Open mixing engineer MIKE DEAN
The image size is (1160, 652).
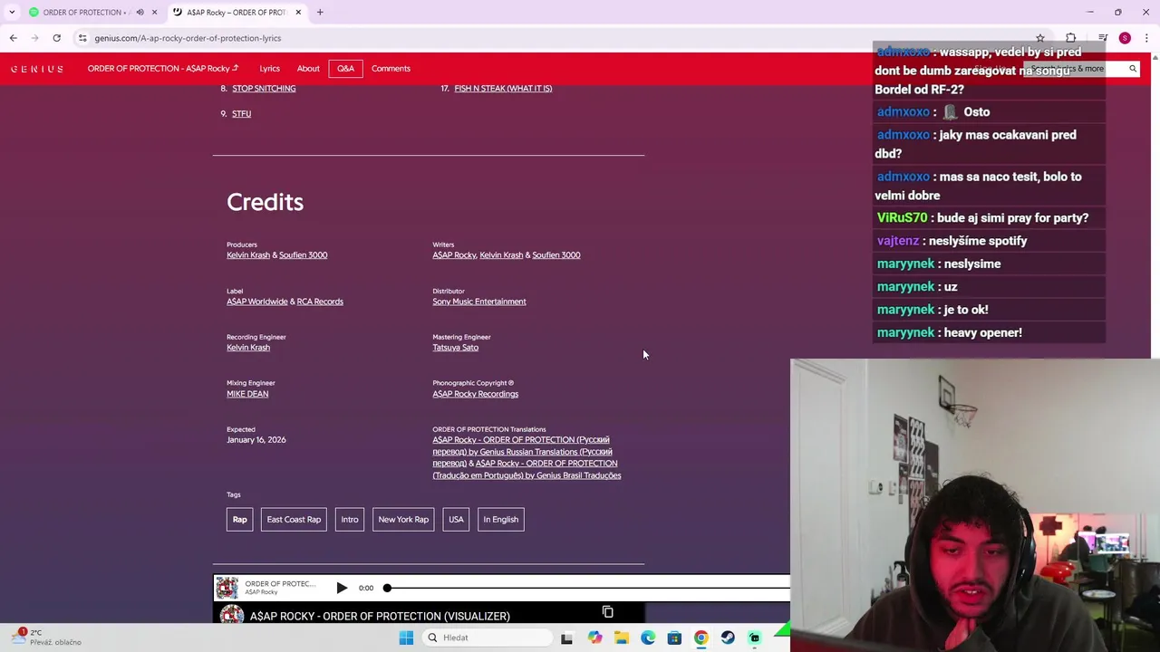click(x=247, y=394)
